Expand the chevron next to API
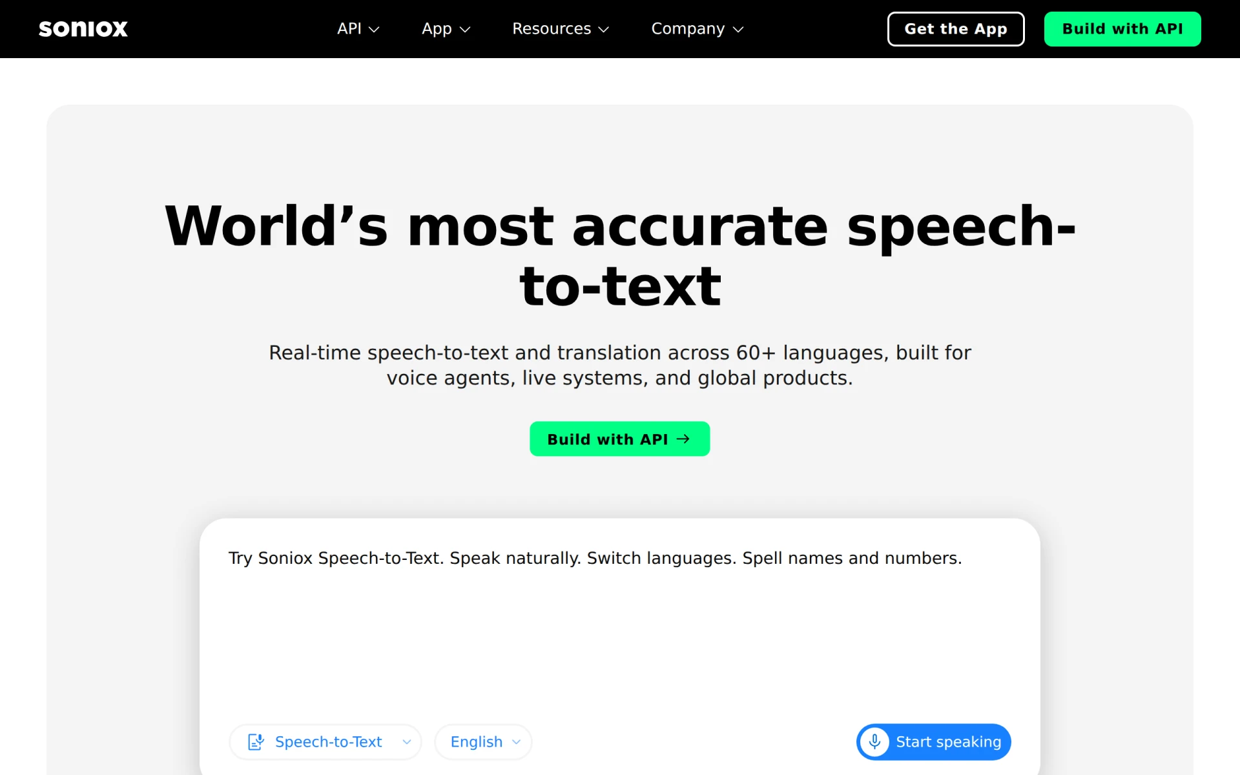Image resolution: width=1240 pixels, height=775 pixels. 374,30
